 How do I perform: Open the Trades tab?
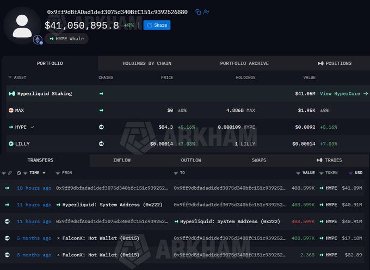(x=329, y=160)
